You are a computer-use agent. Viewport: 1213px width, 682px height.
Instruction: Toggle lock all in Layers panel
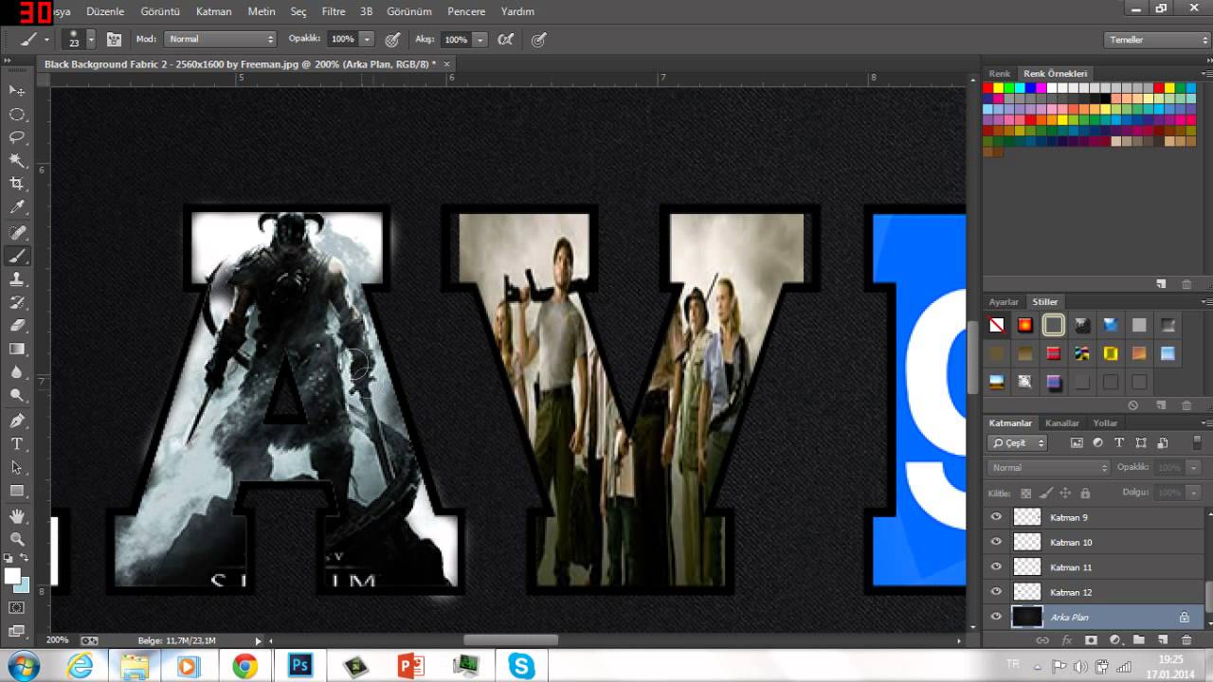(x=1085, y=494)
